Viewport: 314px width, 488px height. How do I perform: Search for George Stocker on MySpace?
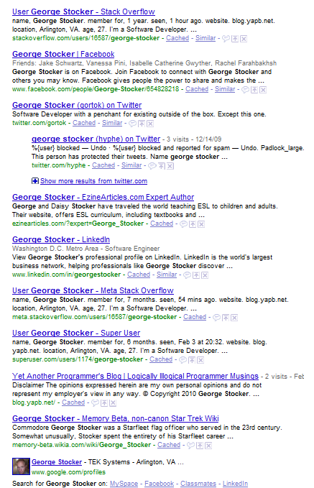click(124, 484)
